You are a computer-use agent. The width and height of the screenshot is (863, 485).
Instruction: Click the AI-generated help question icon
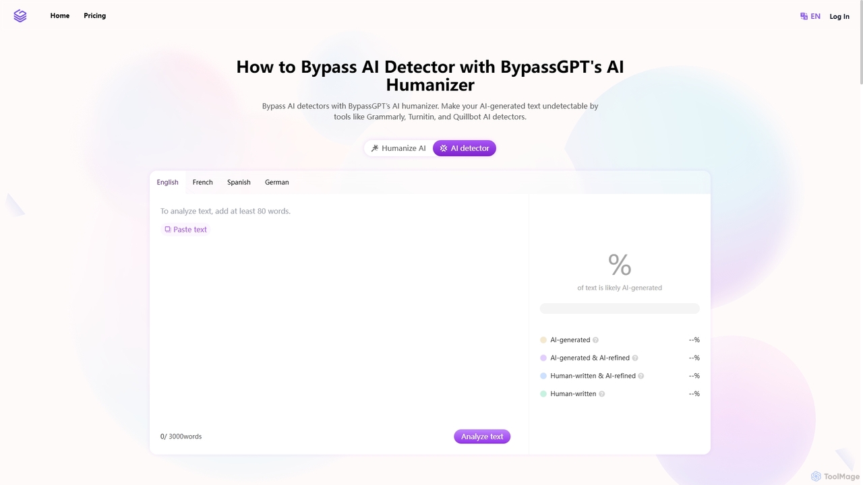595,340
